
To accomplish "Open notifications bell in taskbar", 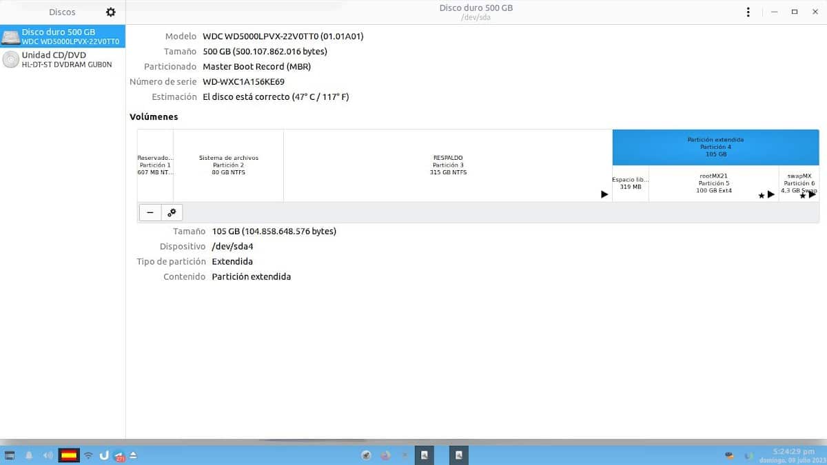I will pyautogui.click(x=30, y=455).
